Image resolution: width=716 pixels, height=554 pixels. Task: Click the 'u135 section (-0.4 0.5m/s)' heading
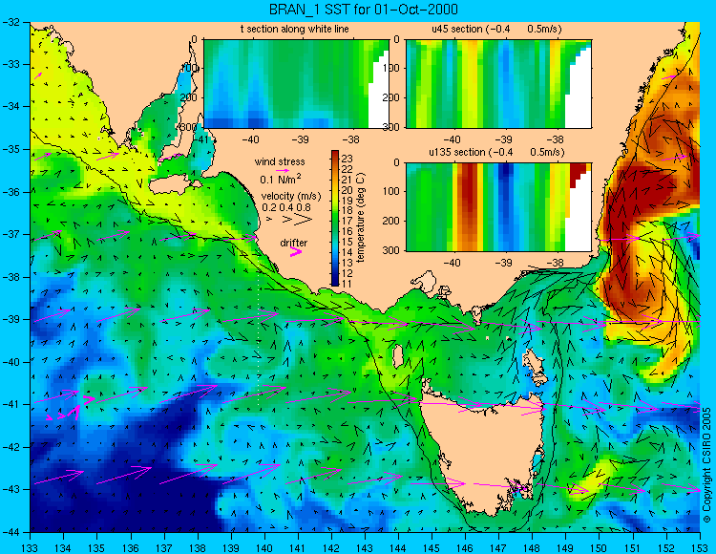tap(496, 152)
